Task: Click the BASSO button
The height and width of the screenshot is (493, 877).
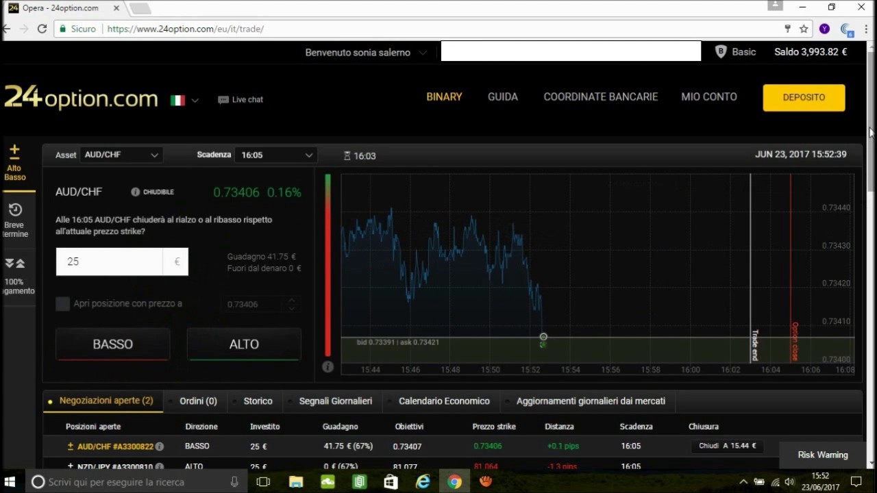Action: click(x=112, y=344)
